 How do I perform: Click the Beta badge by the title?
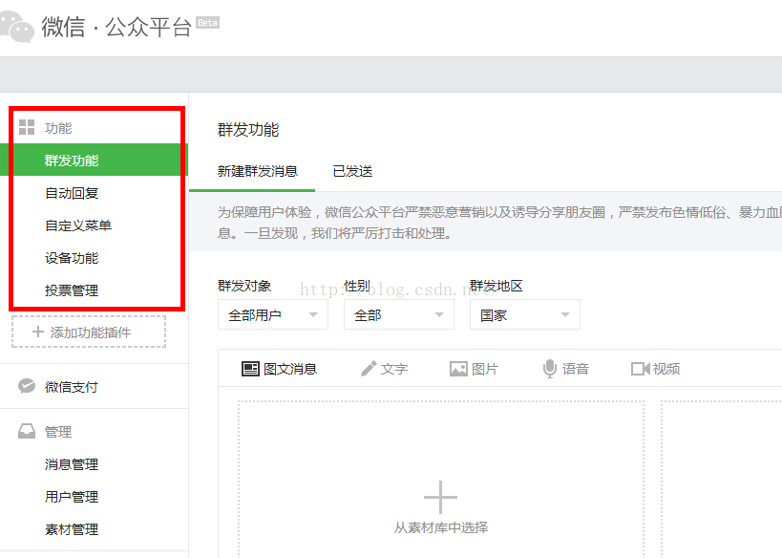[x=207, y=23]
